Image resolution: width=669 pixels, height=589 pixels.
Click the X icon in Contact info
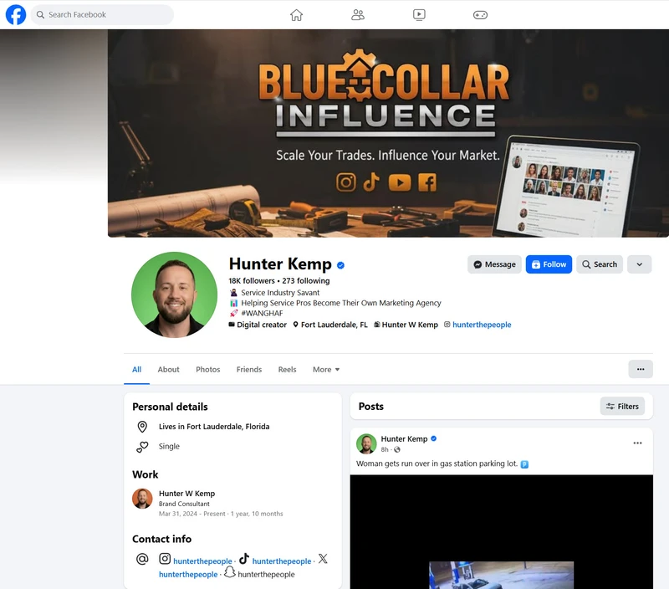point(323,559)
